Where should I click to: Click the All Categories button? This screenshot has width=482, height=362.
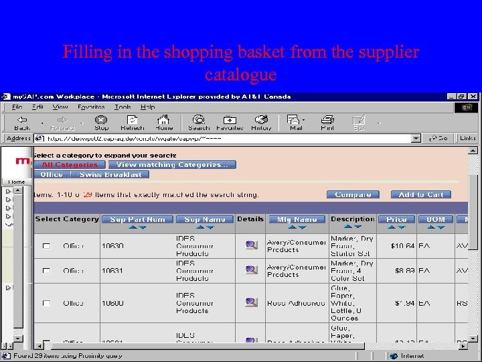pos(70,165)
